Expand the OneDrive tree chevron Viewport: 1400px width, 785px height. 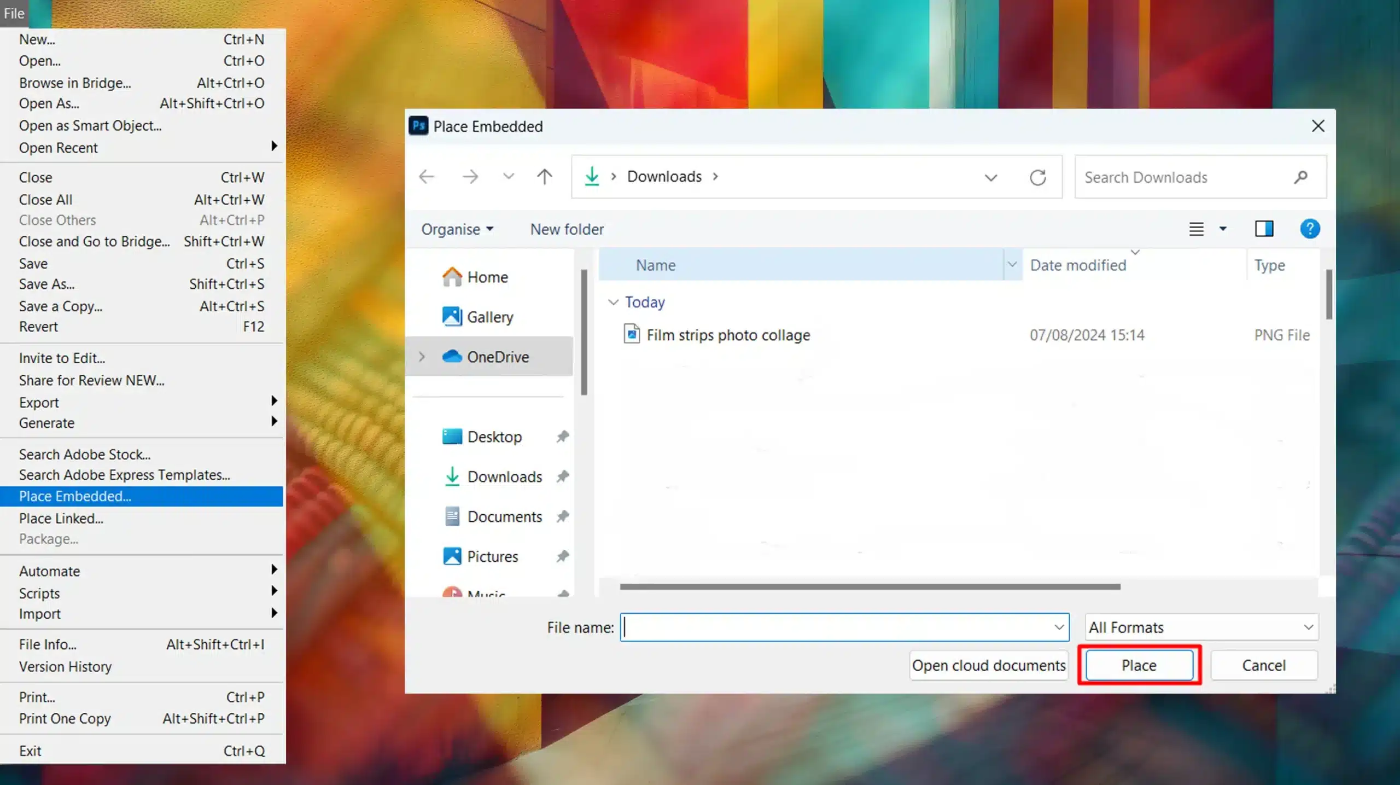coord(422,357)
